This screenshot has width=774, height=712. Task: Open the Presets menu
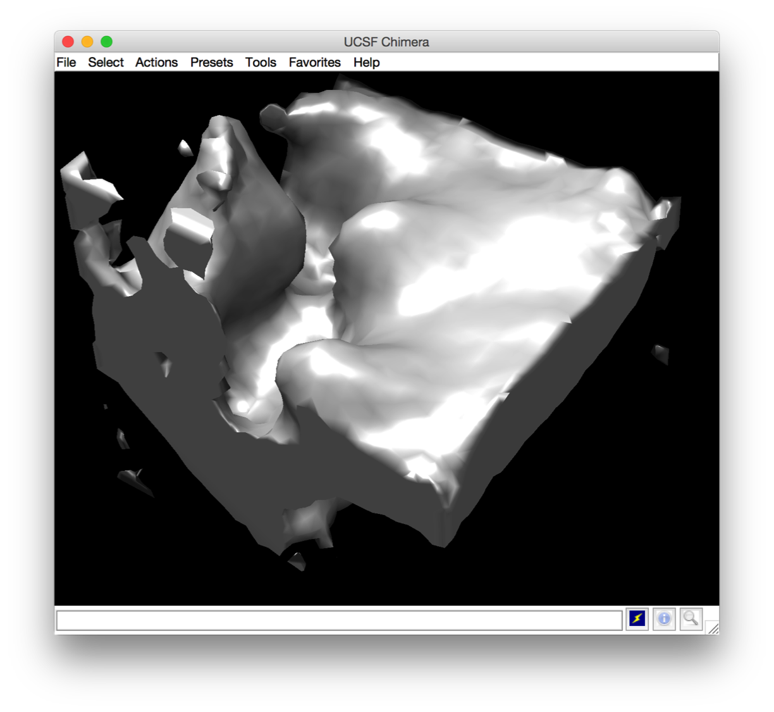pos(211,62)
